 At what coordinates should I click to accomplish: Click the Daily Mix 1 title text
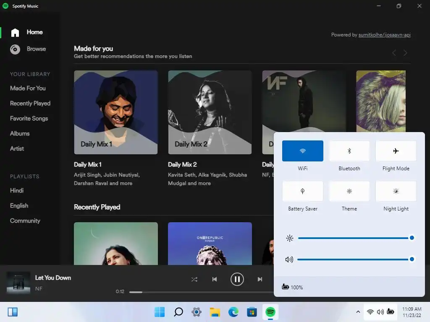88,164
